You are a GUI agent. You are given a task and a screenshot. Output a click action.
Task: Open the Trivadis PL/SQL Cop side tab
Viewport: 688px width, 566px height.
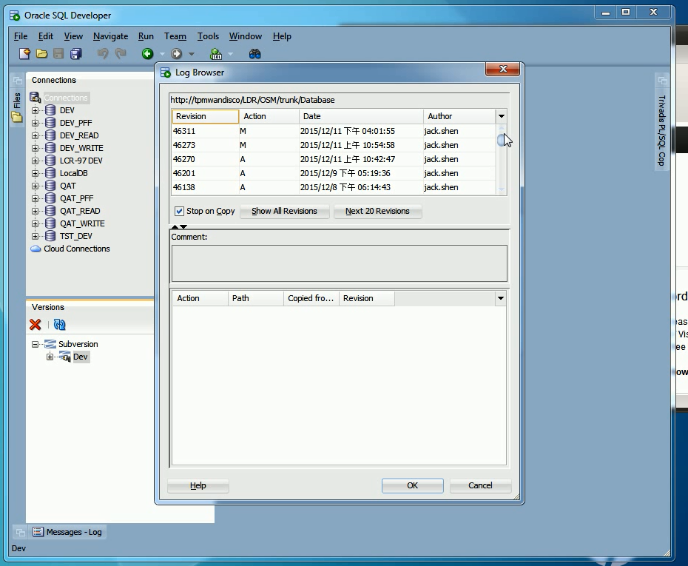pos(662,123)
